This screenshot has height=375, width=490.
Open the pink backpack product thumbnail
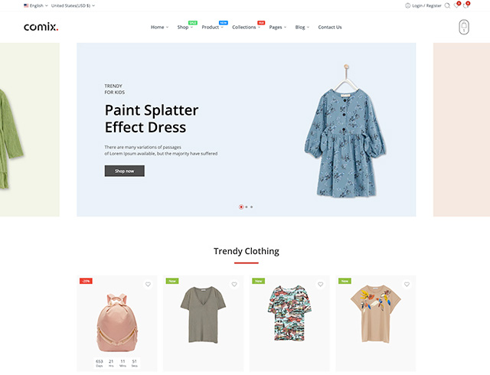tap(117, 322)
